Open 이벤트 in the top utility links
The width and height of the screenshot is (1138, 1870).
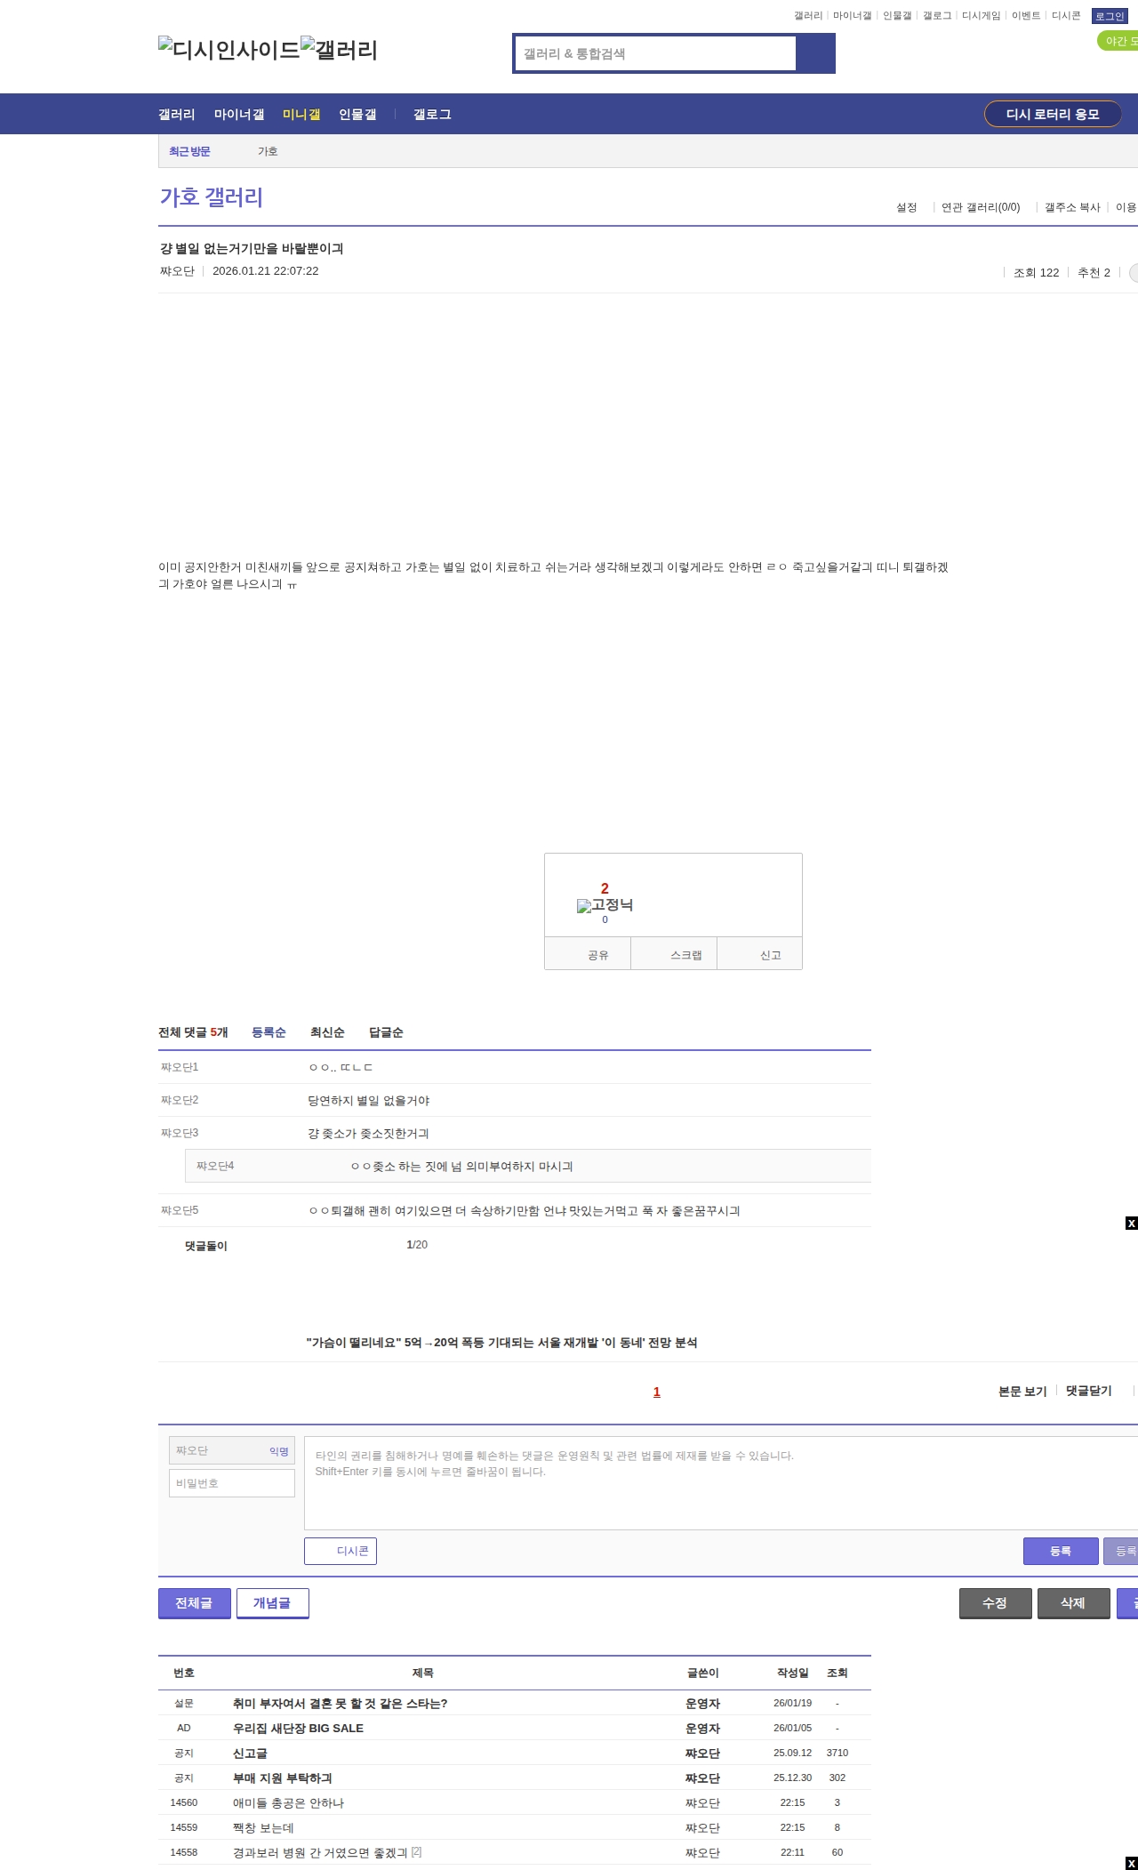click(1026, 16)
